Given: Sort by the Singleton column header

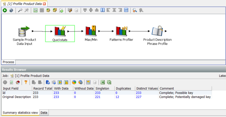Looking at the screenshot, I should [x=104, y=88].
